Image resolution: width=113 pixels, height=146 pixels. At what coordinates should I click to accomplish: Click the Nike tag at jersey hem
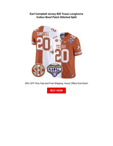72,75
